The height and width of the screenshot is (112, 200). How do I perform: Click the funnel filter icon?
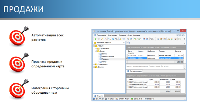[116, 39]
